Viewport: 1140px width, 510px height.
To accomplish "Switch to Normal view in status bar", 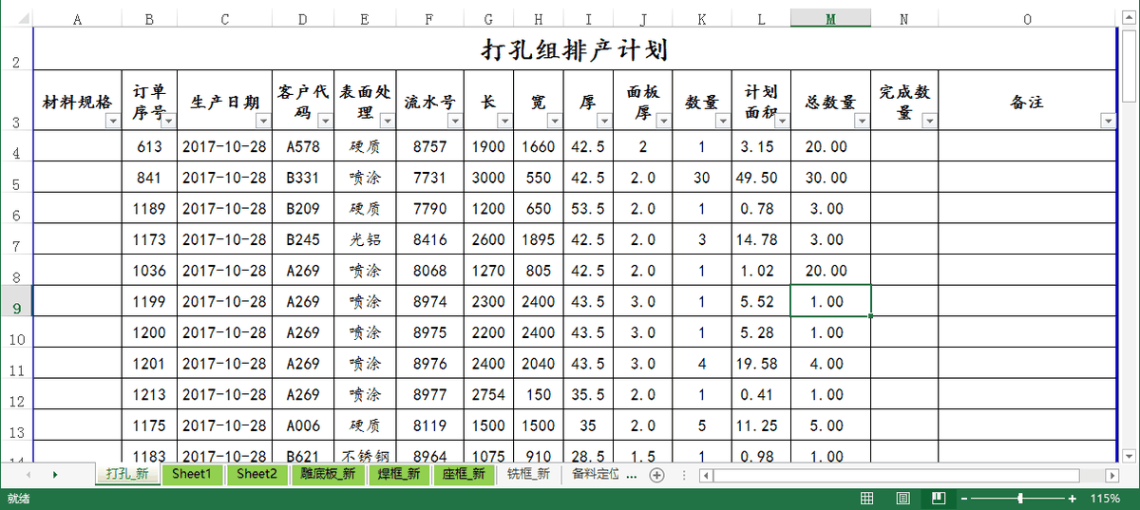I will (867, 499).
